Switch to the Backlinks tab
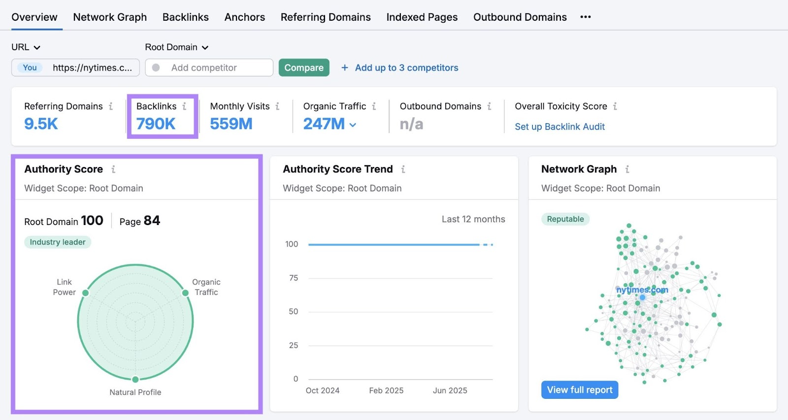Viewport: 788px width, 420px height. click(185, 17)
